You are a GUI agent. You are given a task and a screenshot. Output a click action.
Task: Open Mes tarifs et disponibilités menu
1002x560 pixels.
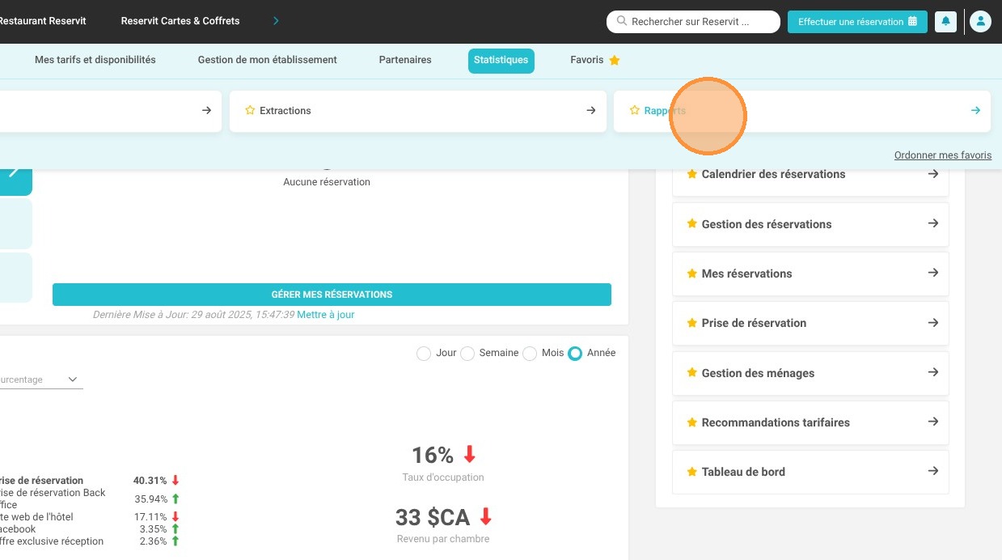(95, 60)
